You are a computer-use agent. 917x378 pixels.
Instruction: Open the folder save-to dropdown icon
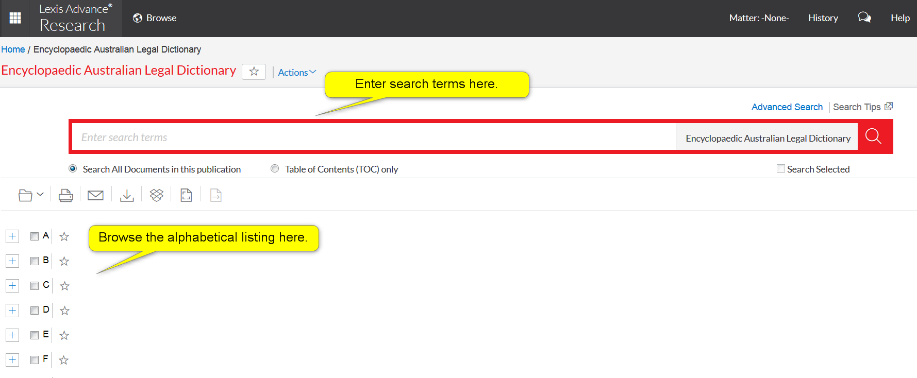tap(31, 195)
